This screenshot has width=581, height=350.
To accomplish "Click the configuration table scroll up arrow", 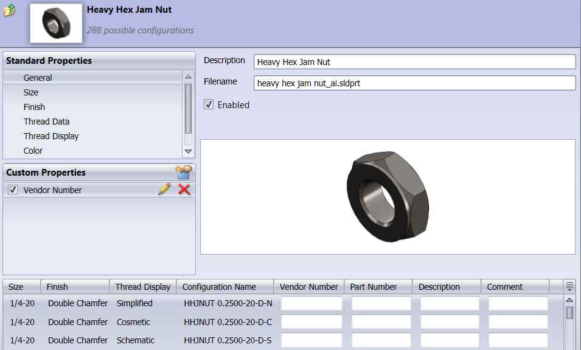I will click(x=569, y=300).
